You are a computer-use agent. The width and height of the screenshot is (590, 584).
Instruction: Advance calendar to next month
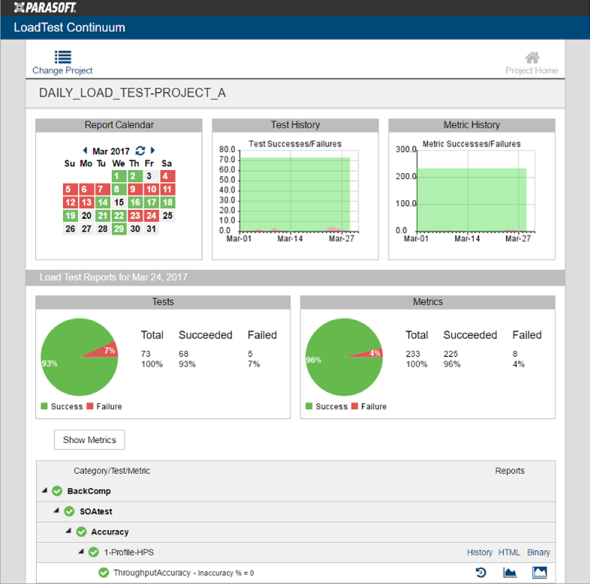(x=152, y=151)
